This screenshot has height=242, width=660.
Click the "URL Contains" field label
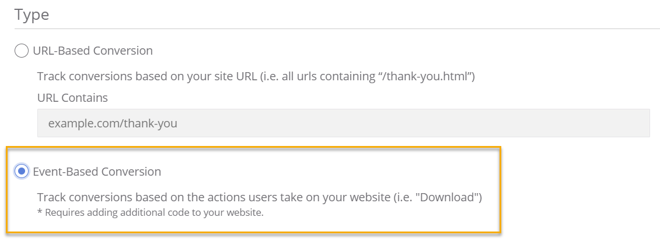click(72, 98)
